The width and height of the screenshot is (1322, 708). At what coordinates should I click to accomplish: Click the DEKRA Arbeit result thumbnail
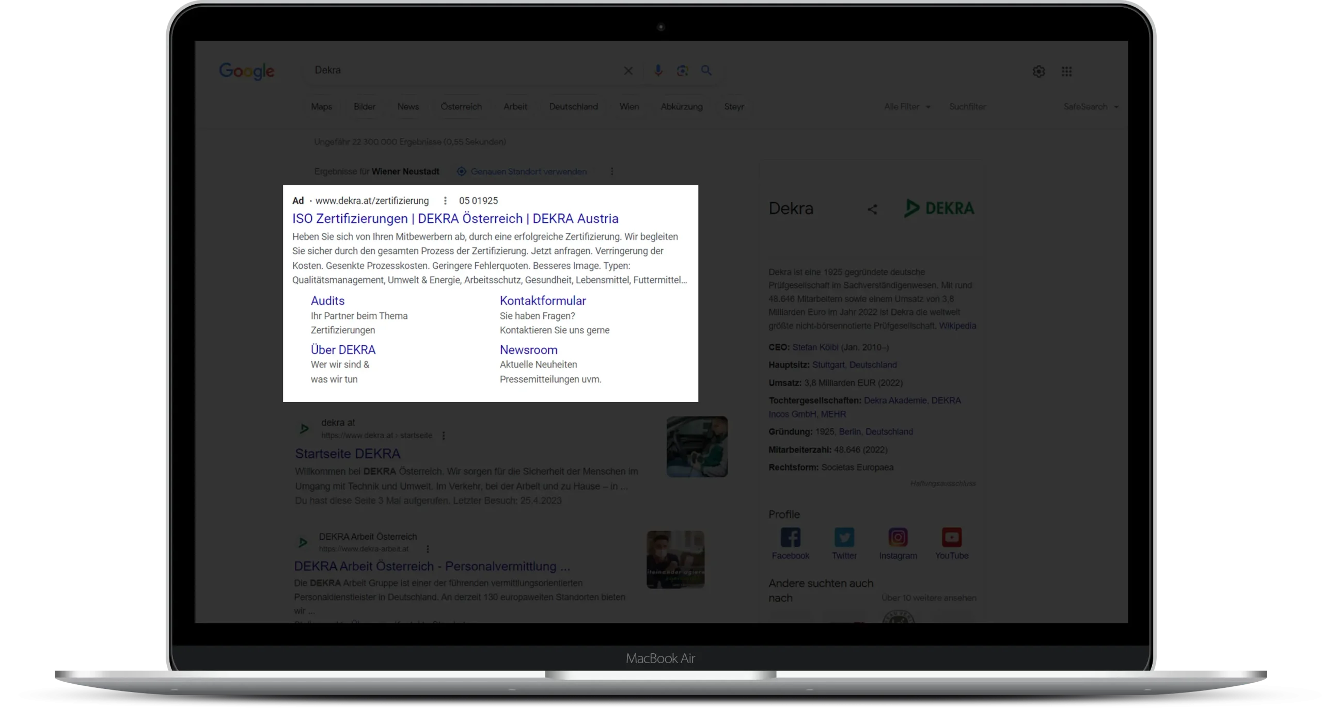(x=675, y=559)
